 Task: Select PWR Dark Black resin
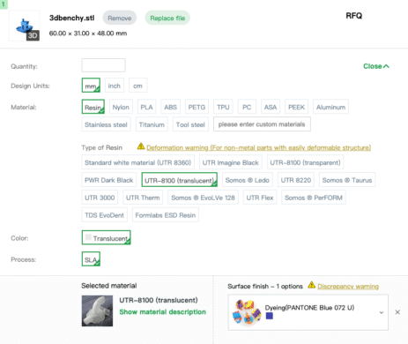point(109,180)
